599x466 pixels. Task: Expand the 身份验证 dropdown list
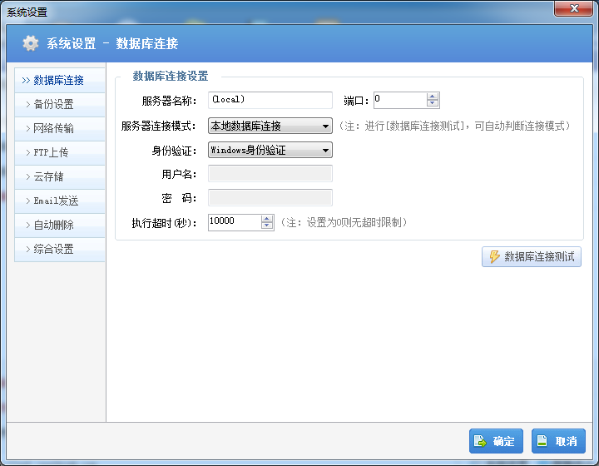[x=326, y=151]
